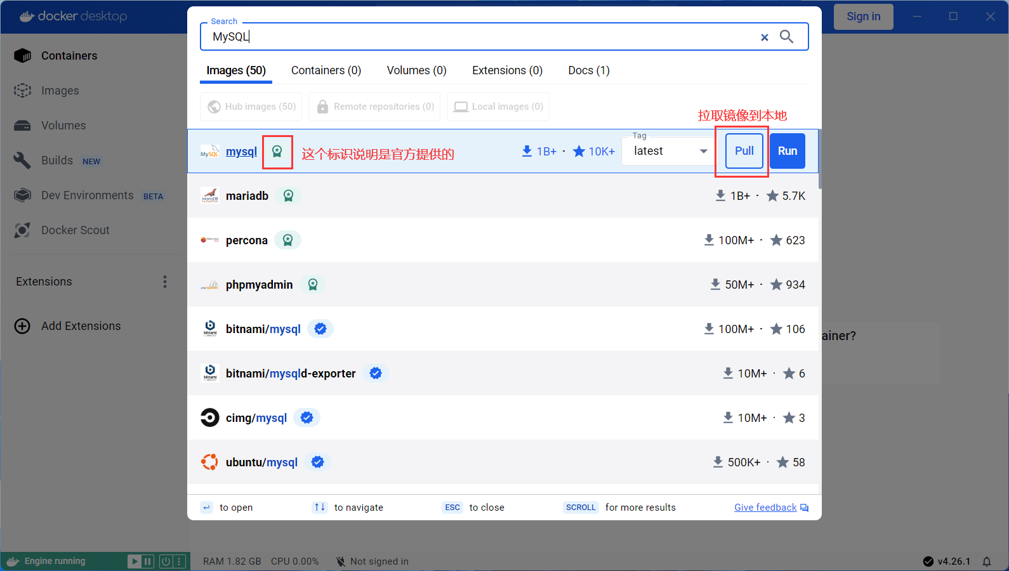Click the official badge next to phpmyadmin
Screen dimensions: 1009x571
313,284
